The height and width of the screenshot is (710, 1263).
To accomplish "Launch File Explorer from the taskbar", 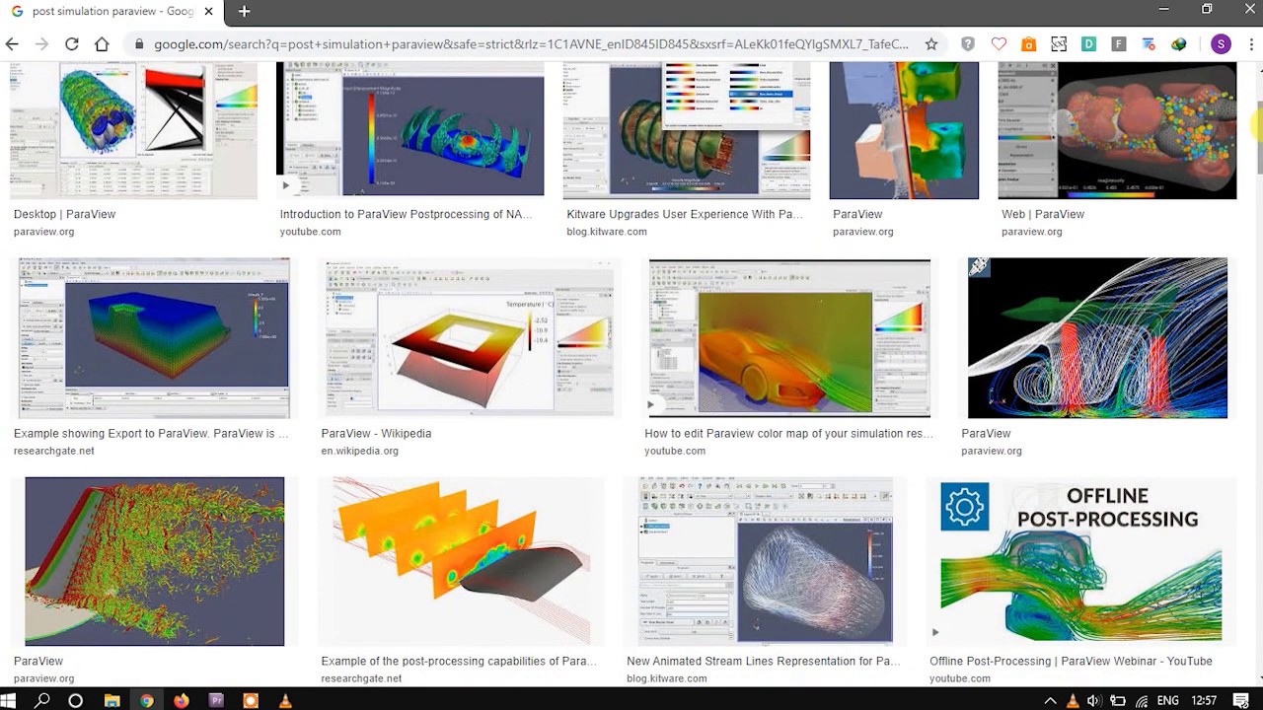I will click(111, 700).
